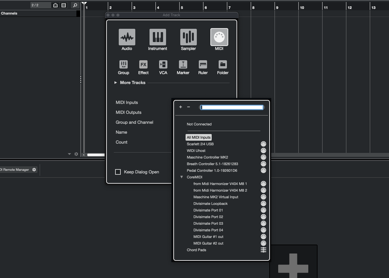Click MIDI port icon beside Divisimate Loopback

tap(263, 204)
